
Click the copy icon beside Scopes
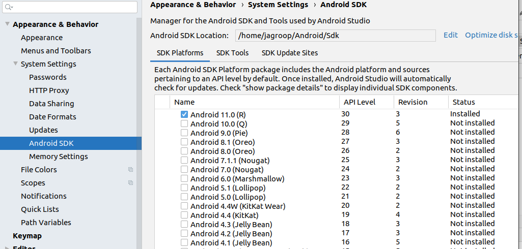click(x=131, y=182)
